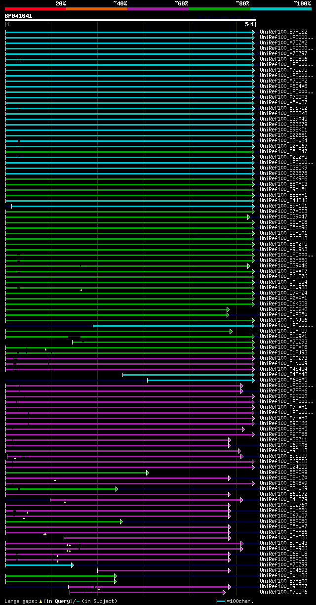The height and width of the screenshot is (605, 316).
Task: Select the UniRef100_Q109K0 label
Action: click(x=283, y=309)
